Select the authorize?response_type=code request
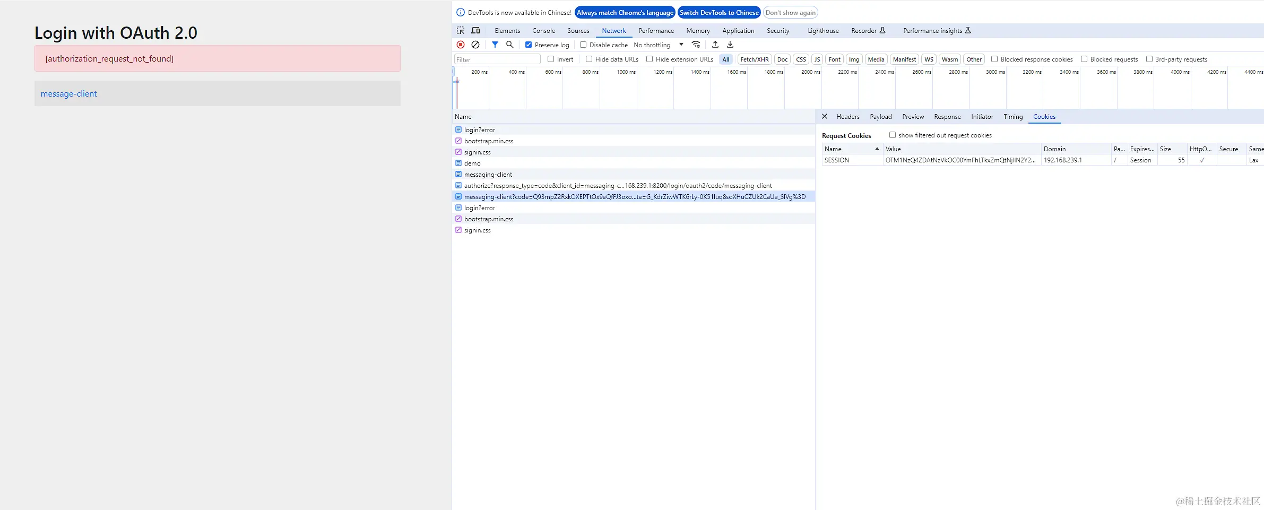The width and height of the screenshot is (1264, 510). [634, 186]
